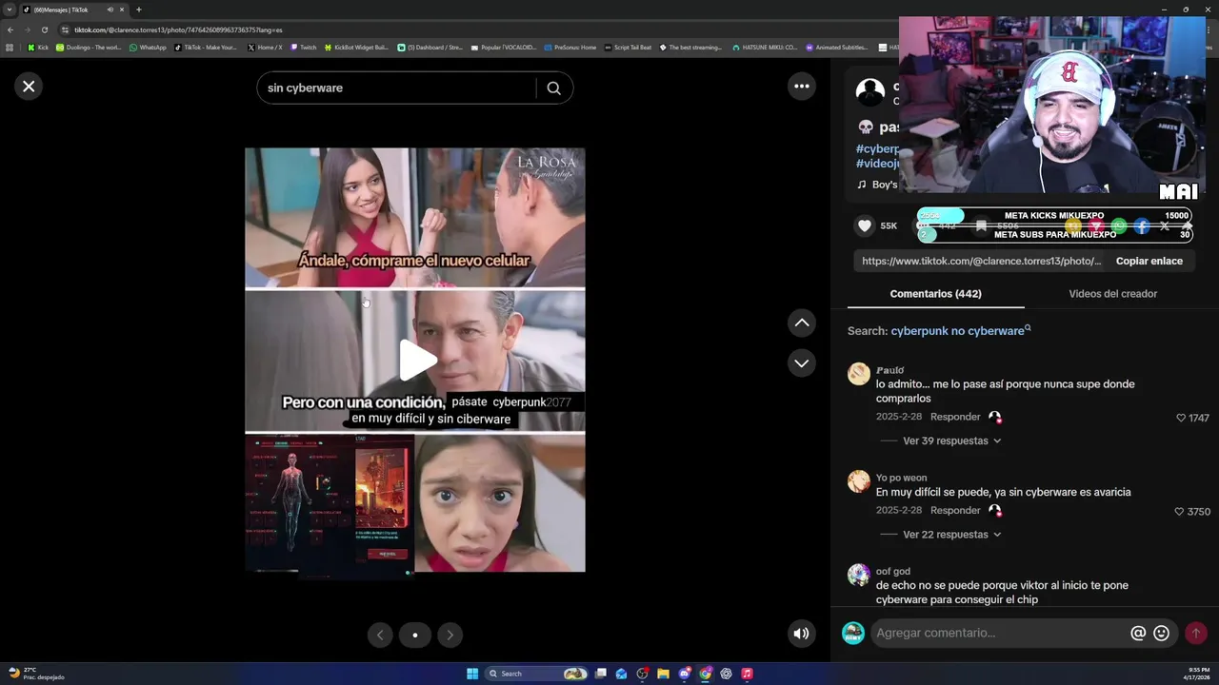Like Pauld's comment with the 1747 heart

(1181, 418)
